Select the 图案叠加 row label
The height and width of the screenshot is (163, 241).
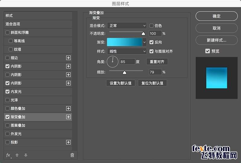pyautogui.click(x=18, y=125)
